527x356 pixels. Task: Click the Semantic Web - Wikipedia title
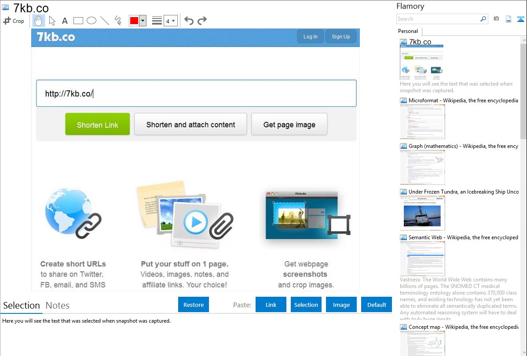pyautogui.click(x=463, y=237)
